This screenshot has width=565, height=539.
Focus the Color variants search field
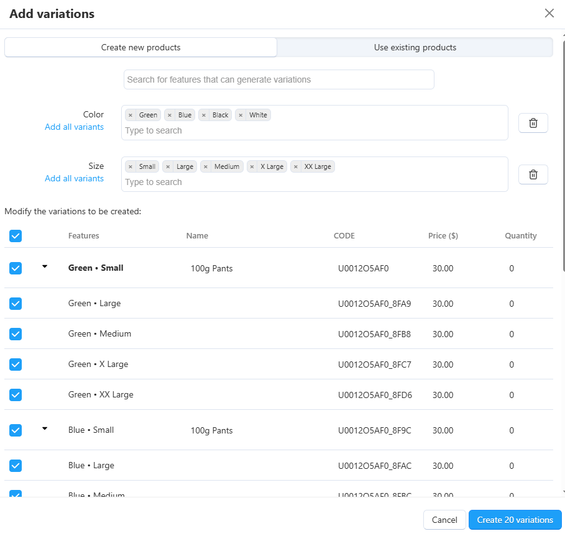[x=315, y=130]
